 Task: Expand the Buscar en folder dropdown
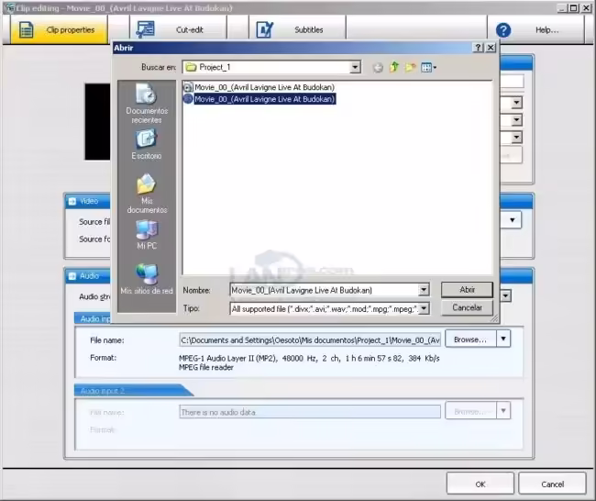tap(355, 67)
